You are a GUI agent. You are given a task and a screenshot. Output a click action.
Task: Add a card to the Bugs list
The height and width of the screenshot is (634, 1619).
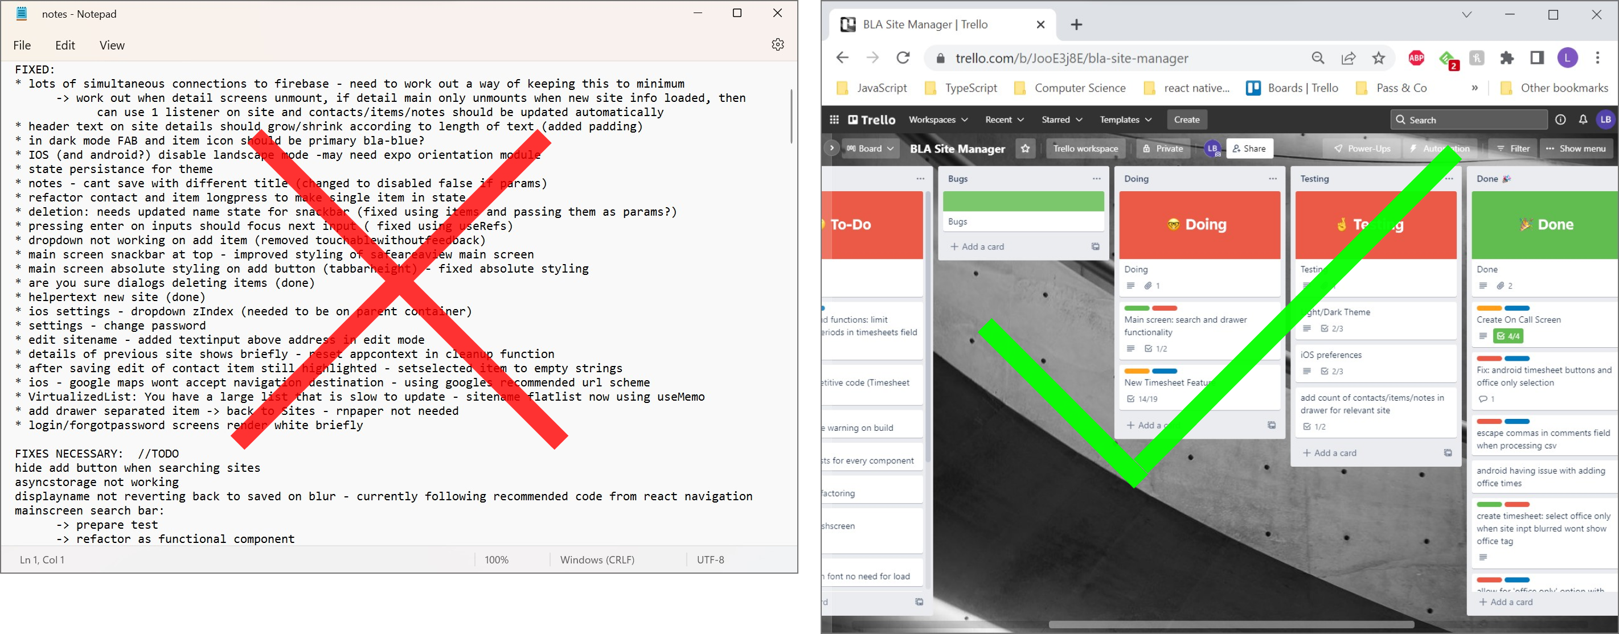977,246
